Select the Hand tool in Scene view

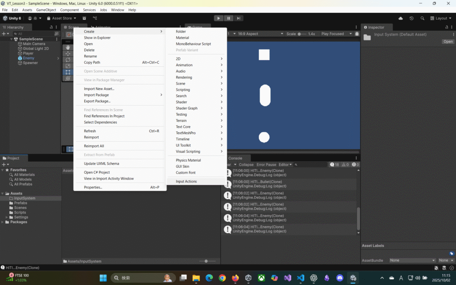click(68, 47)
